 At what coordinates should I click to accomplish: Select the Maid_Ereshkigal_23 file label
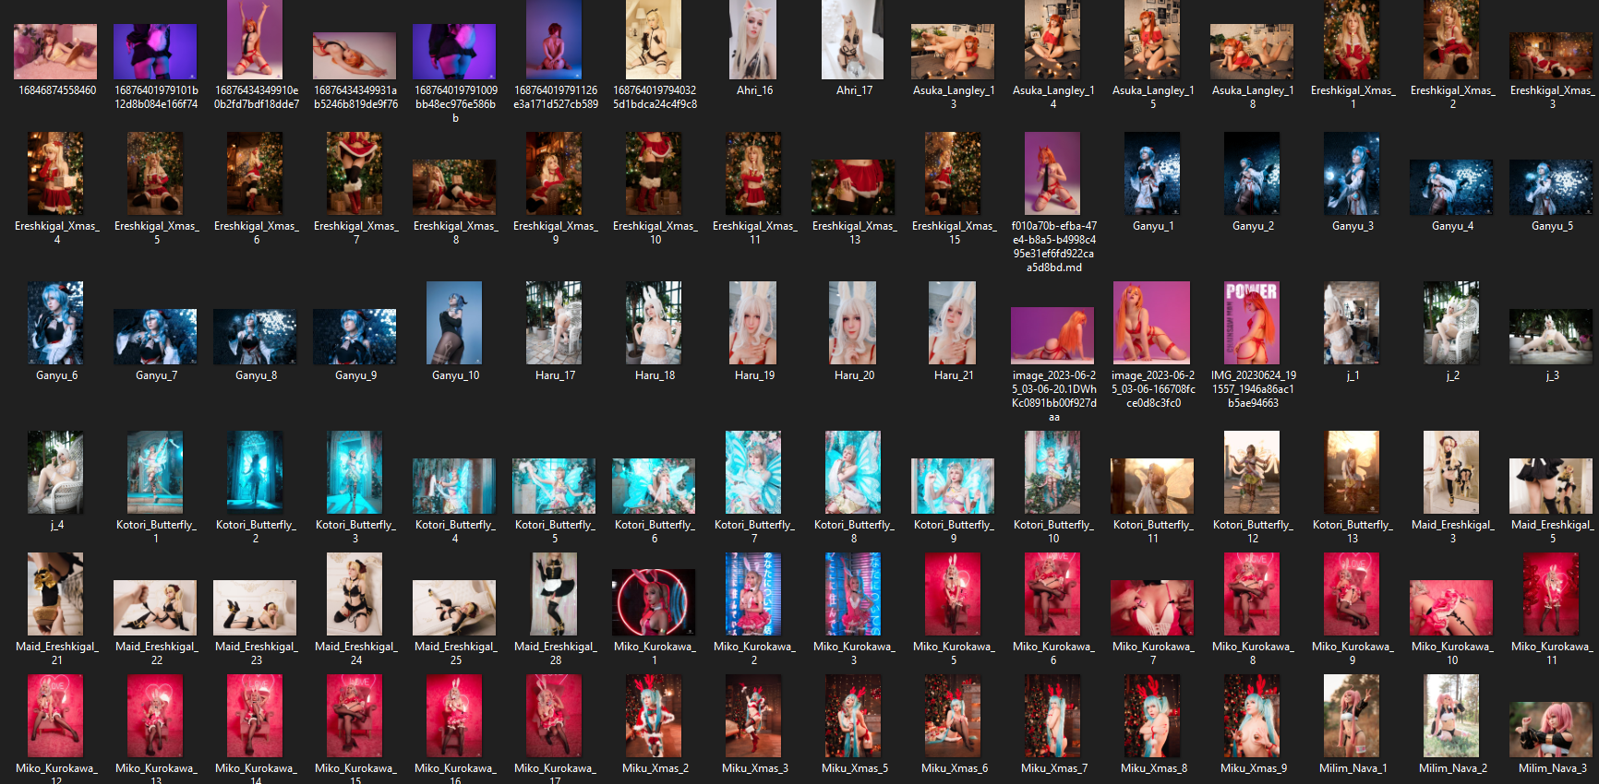click(x=257, y=653)
